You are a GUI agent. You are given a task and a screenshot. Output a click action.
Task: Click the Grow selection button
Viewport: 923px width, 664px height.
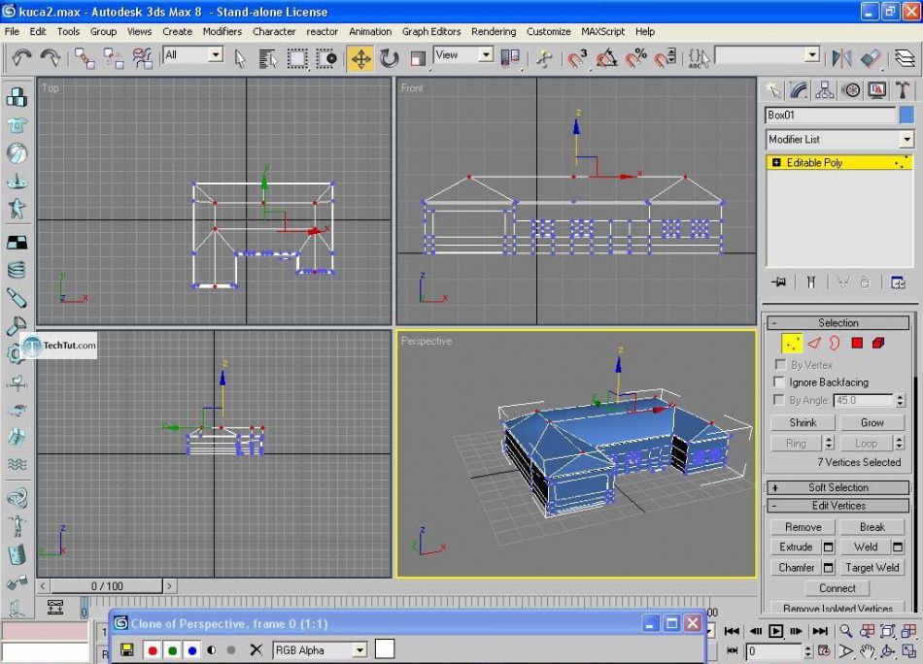pyautogui.click(x=872, y=423)
